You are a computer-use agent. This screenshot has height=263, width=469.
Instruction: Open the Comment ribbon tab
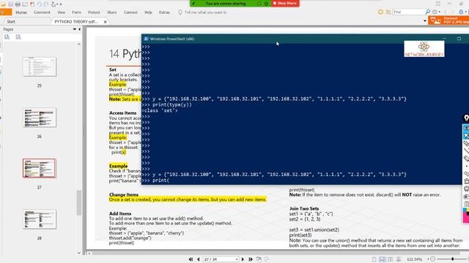[x=42, y=12]
